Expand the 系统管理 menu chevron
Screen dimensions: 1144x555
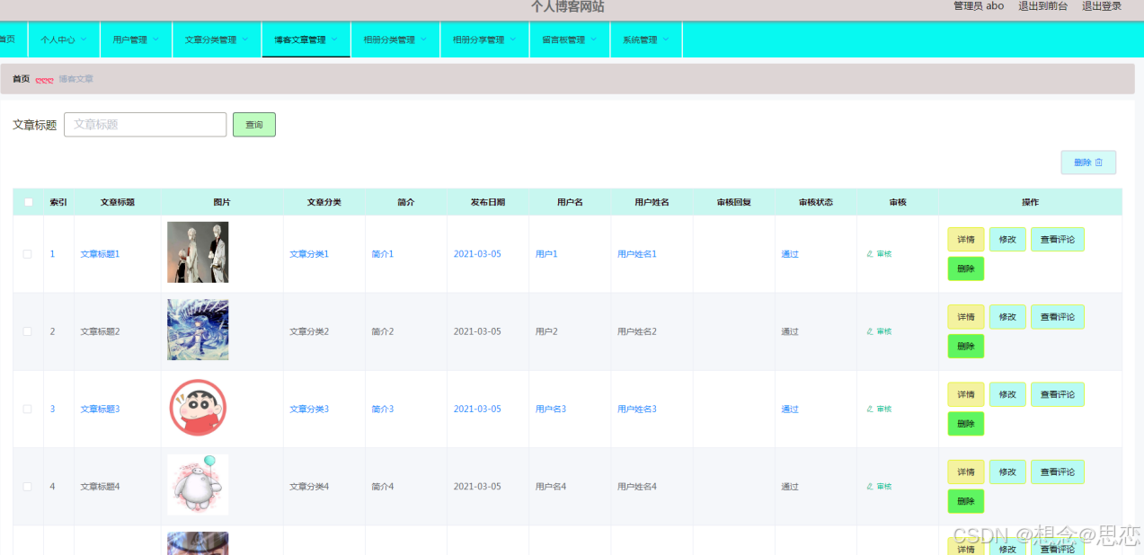click(x=666, y=40)
